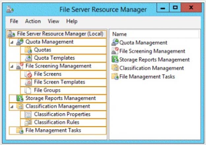
Task: Click the Classification Management icon in the Name list
Action: click(115, 68)
